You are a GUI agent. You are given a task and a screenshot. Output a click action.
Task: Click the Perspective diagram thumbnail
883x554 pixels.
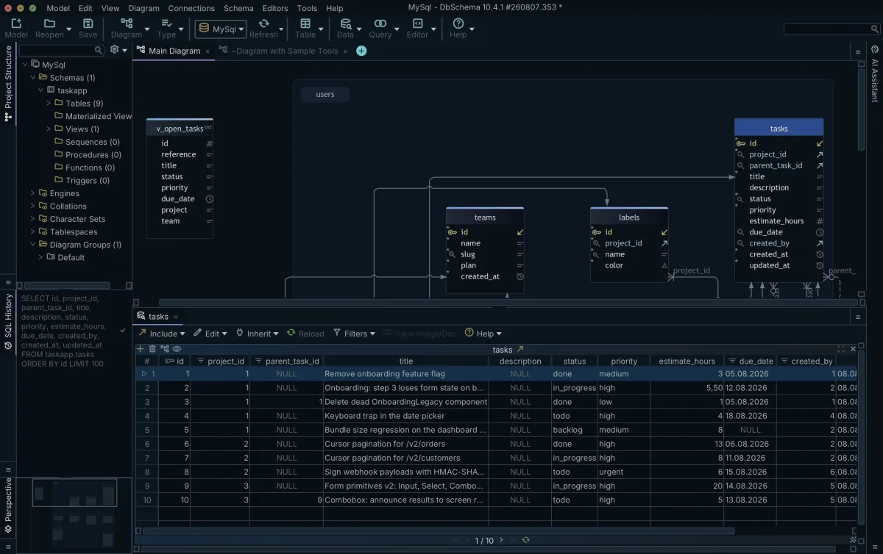point(74,493)
